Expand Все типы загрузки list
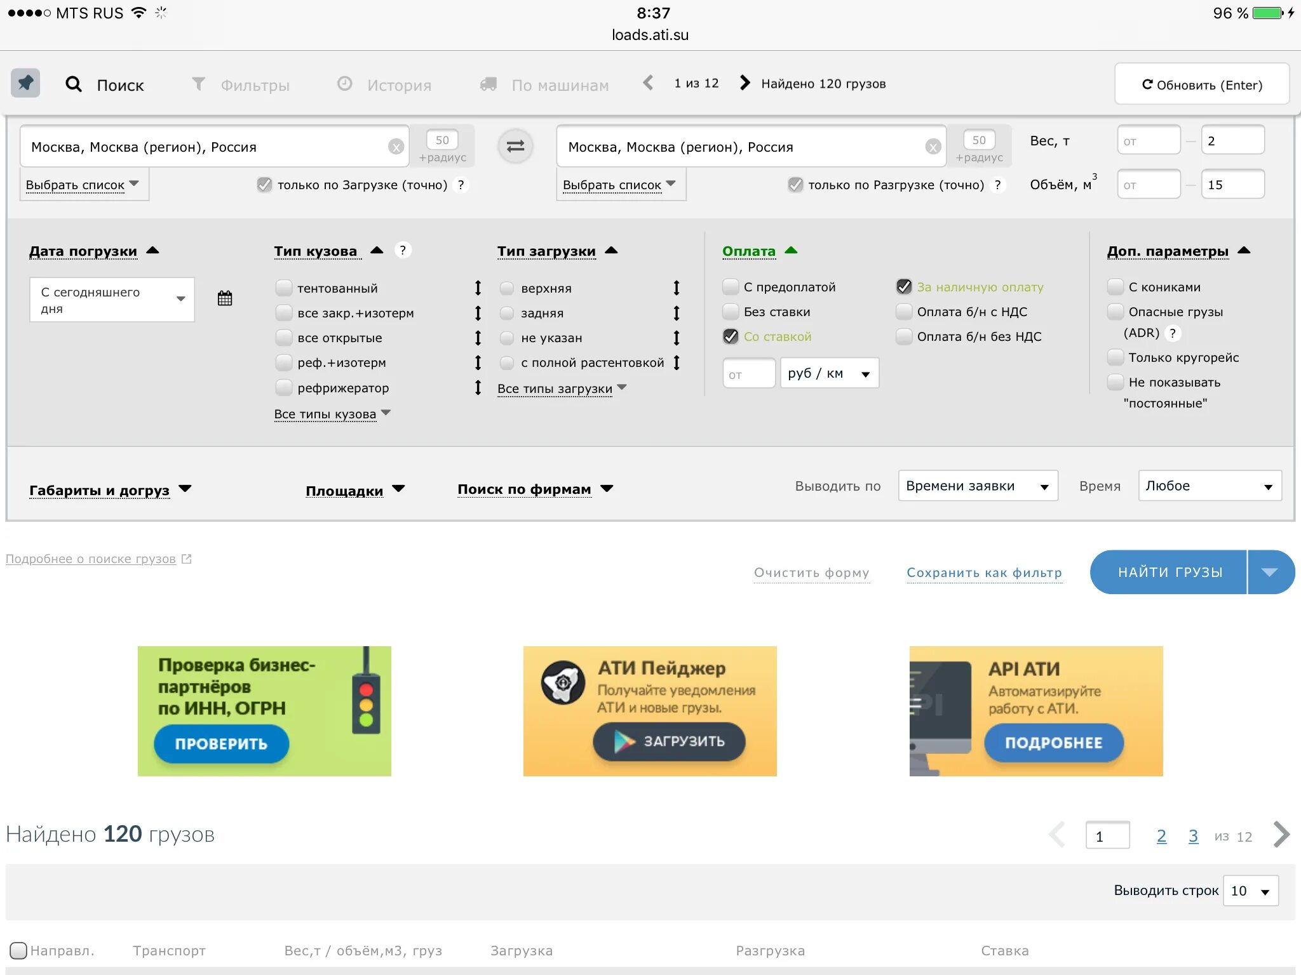Image resolution: width=1301 pixels, height=975 pixels. pyautogui.click(x=562, y=388)
